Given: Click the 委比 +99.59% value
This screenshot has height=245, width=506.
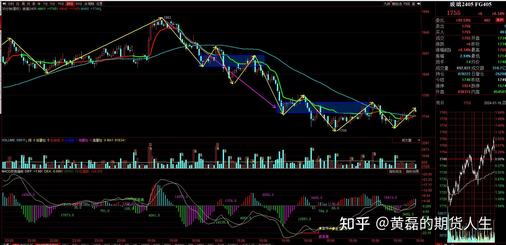Looking at the screenshot, I should [x=463, y=20].
